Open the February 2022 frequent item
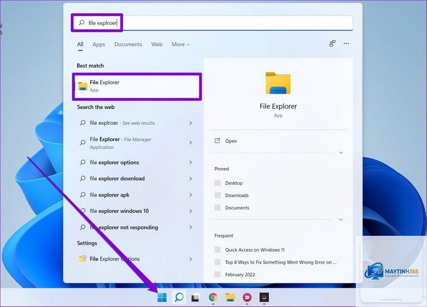427x307 pixels. pyautogui.click(x=240, y=275)
